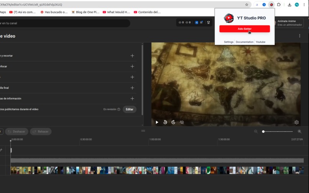Click the plus button in the third editor row
The height and width of the screenshot is (193, 309).
[132, 77]
